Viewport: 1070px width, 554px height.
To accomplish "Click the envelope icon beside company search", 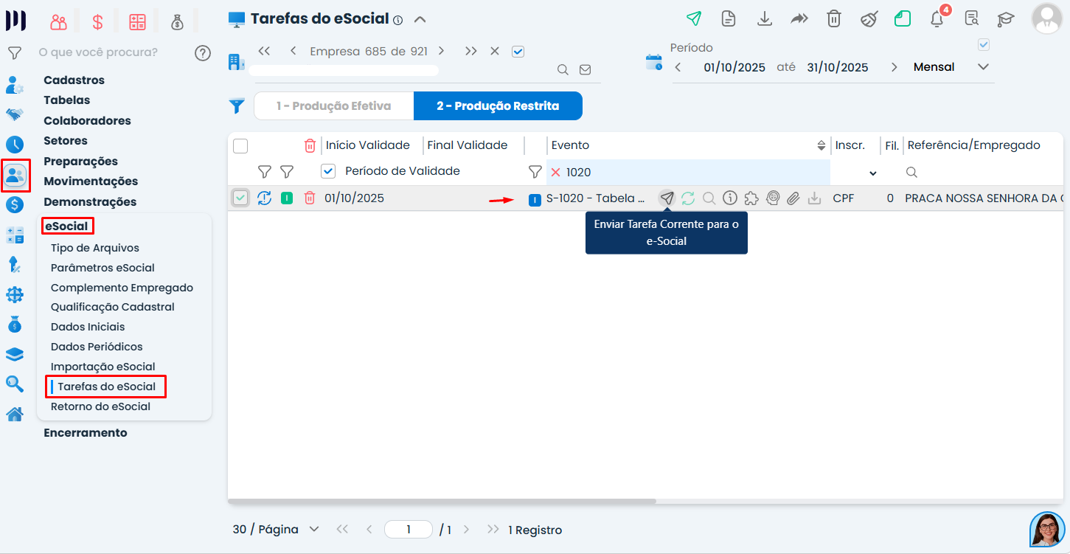I will [x=585, y=70].
